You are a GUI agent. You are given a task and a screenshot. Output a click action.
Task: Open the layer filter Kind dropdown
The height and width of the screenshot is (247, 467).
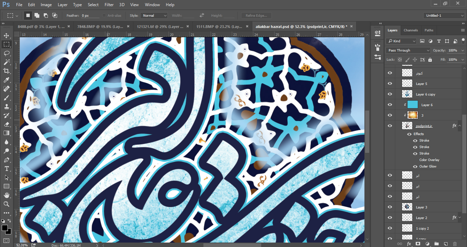coord(401,41)
